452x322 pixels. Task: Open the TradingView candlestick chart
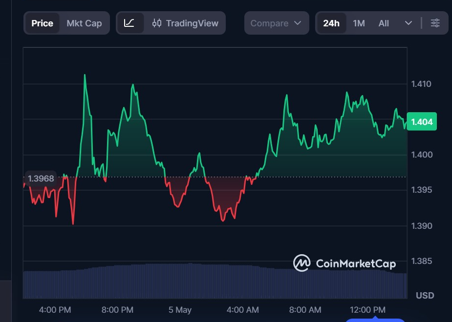click(x=185, y=23)
